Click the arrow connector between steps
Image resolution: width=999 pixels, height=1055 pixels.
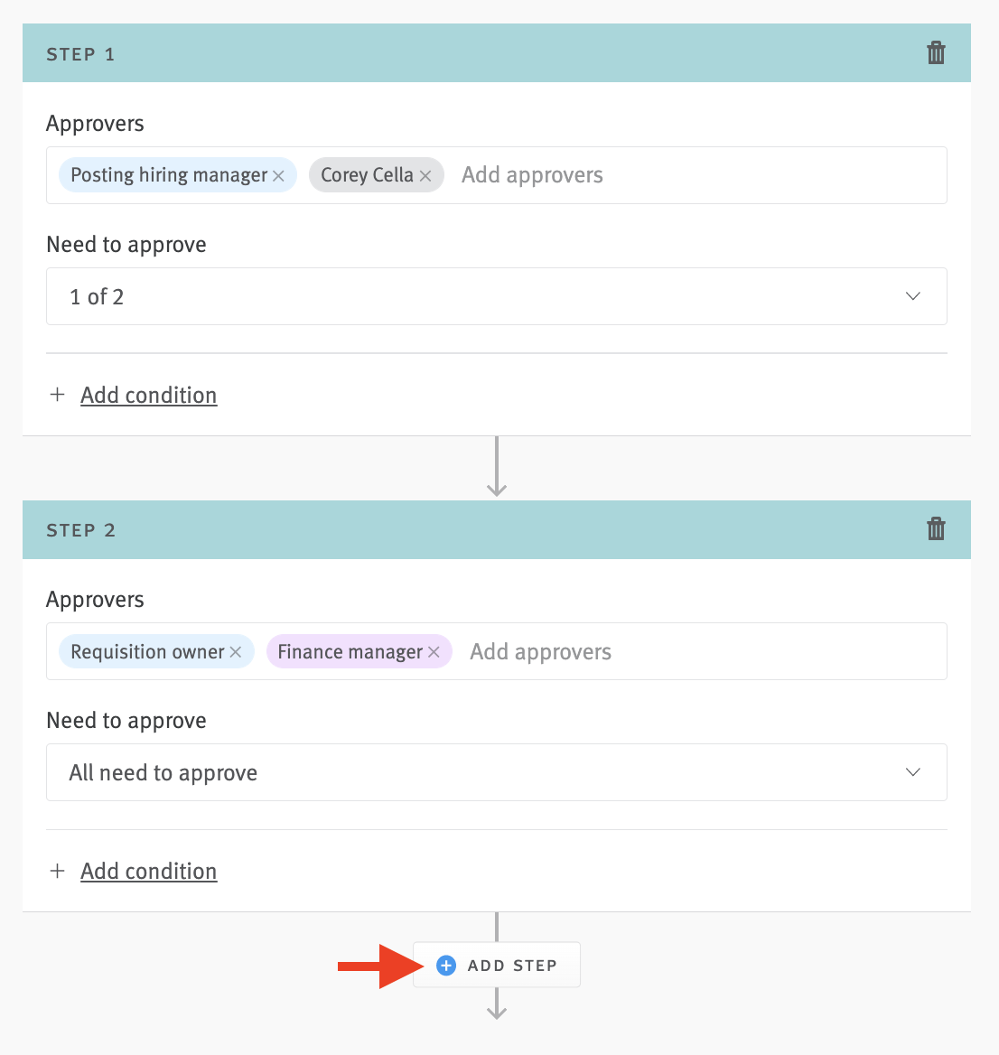(x=497, y=466)
